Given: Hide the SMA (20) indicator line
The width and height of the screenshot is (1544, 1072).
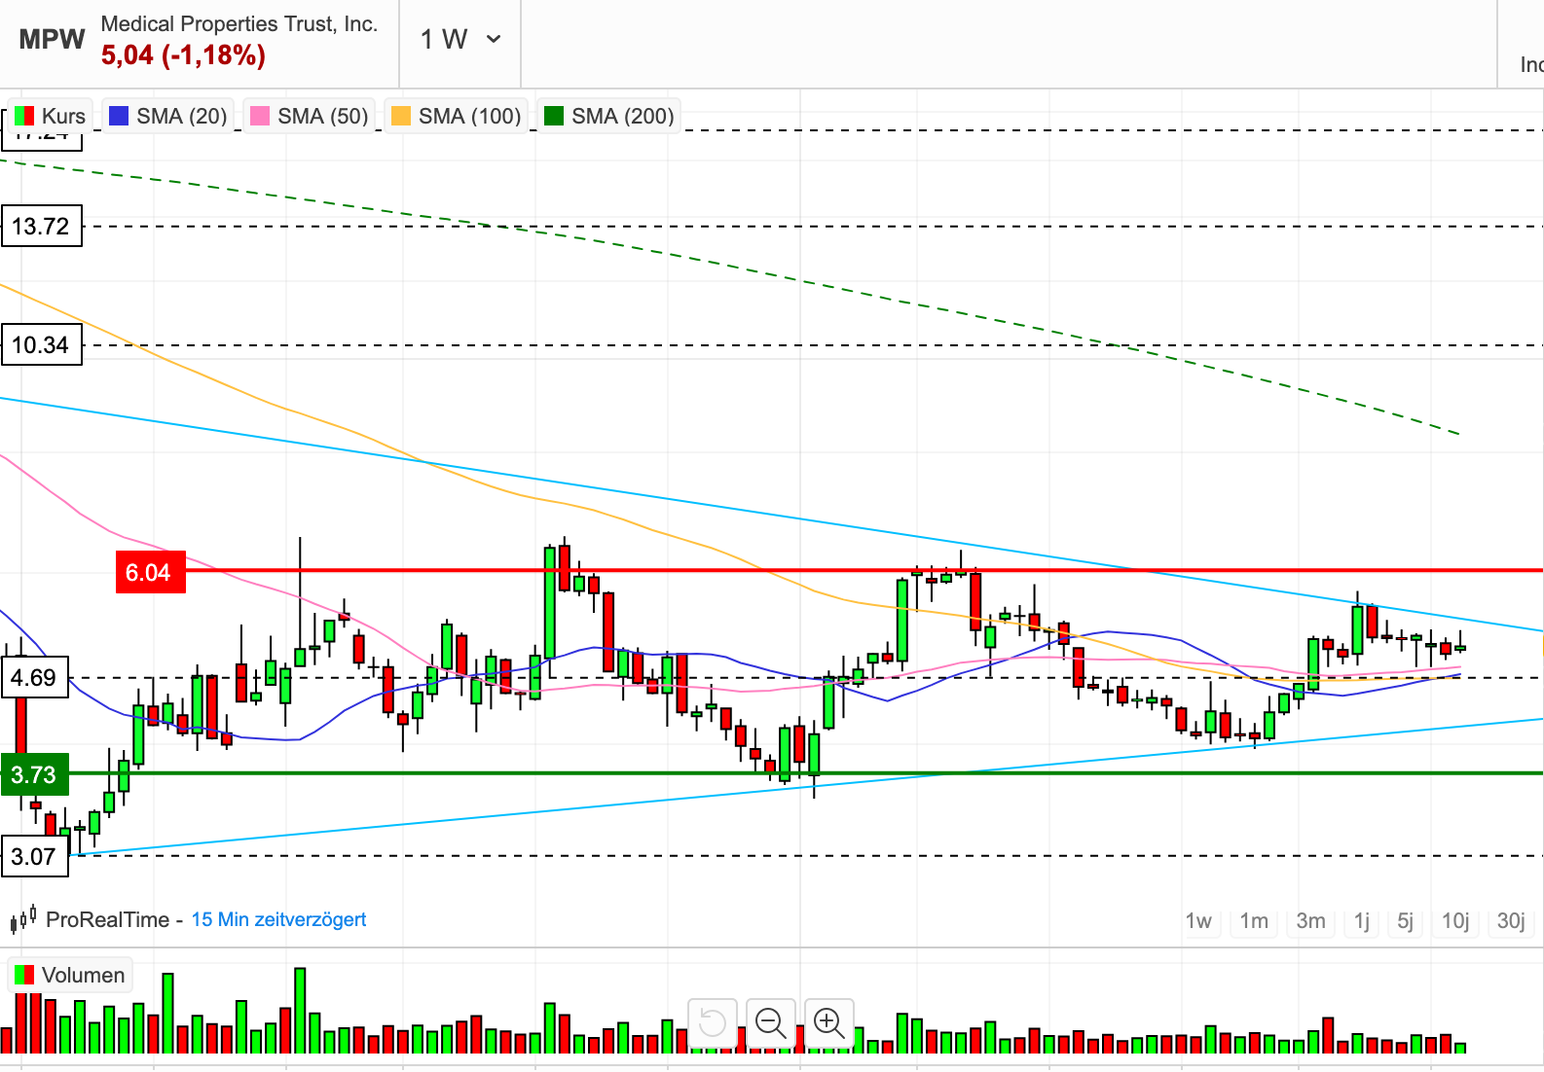Looking at the screenshot, I should coord(168,117).
